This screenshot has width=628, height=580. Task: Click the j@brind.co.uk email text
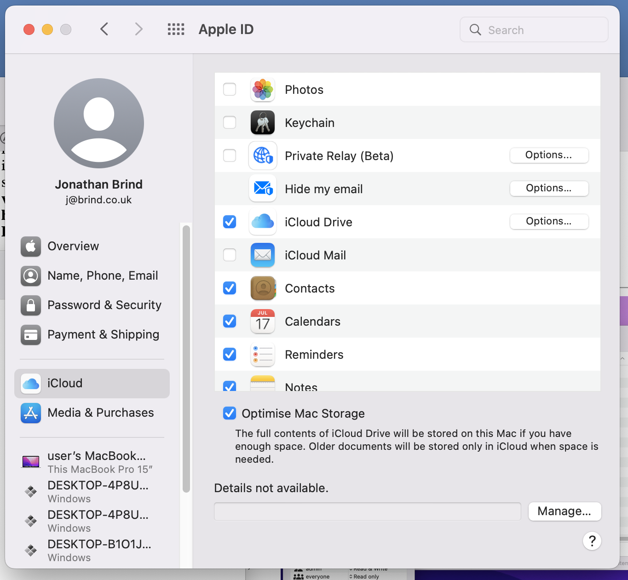pyautogui.click(x=98, y=200)
